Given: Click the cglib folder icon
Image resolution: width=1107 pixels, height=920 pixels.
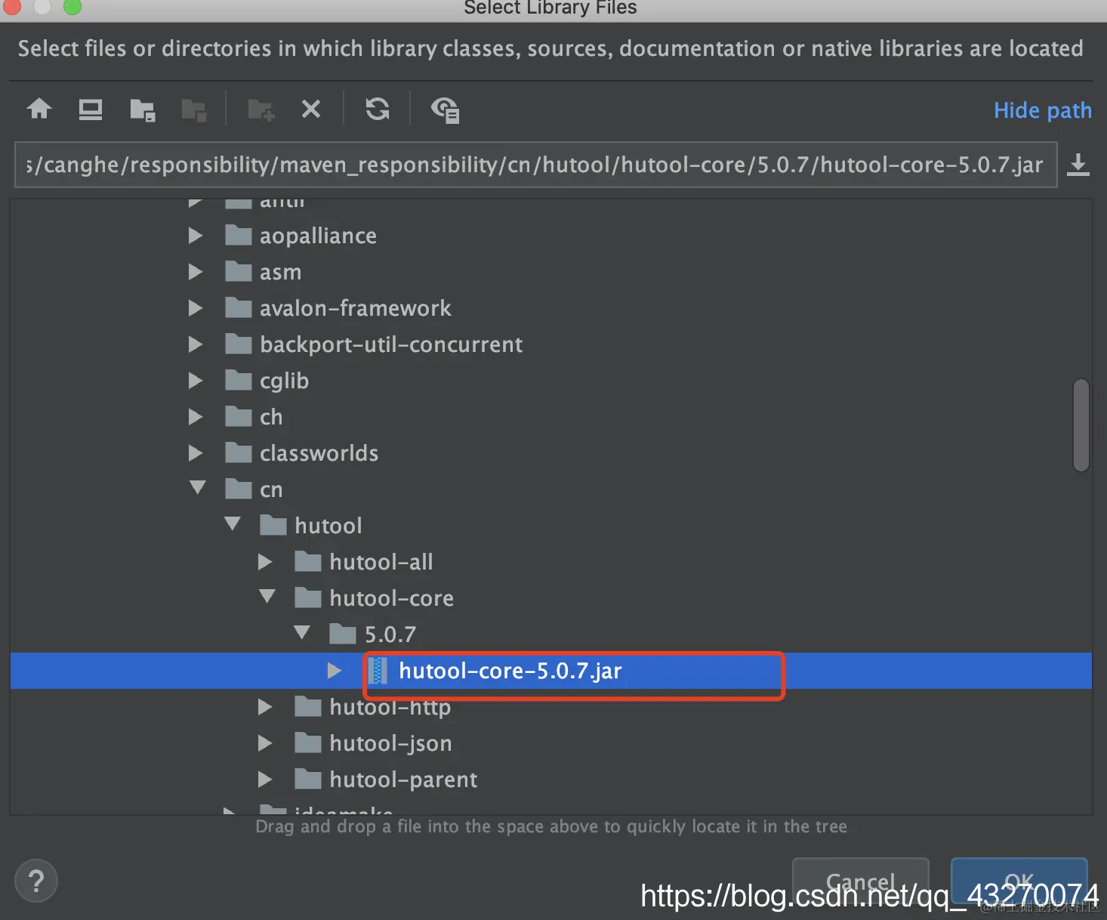Looking at the screenshot, I should coord(239,380).
